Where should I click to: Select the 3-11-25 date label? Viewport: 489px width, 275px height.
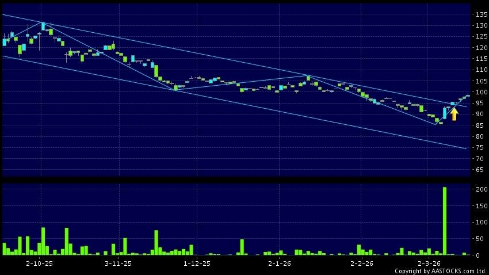click(119, 263)
